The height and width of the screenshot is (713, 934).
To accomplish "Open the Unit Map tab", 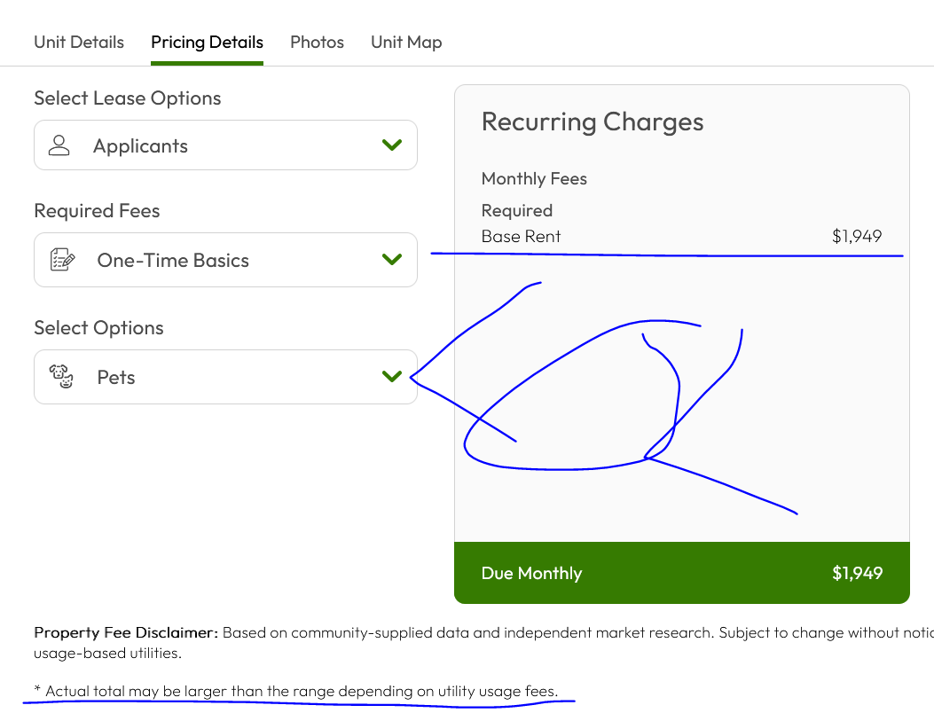I will [406, 43].
